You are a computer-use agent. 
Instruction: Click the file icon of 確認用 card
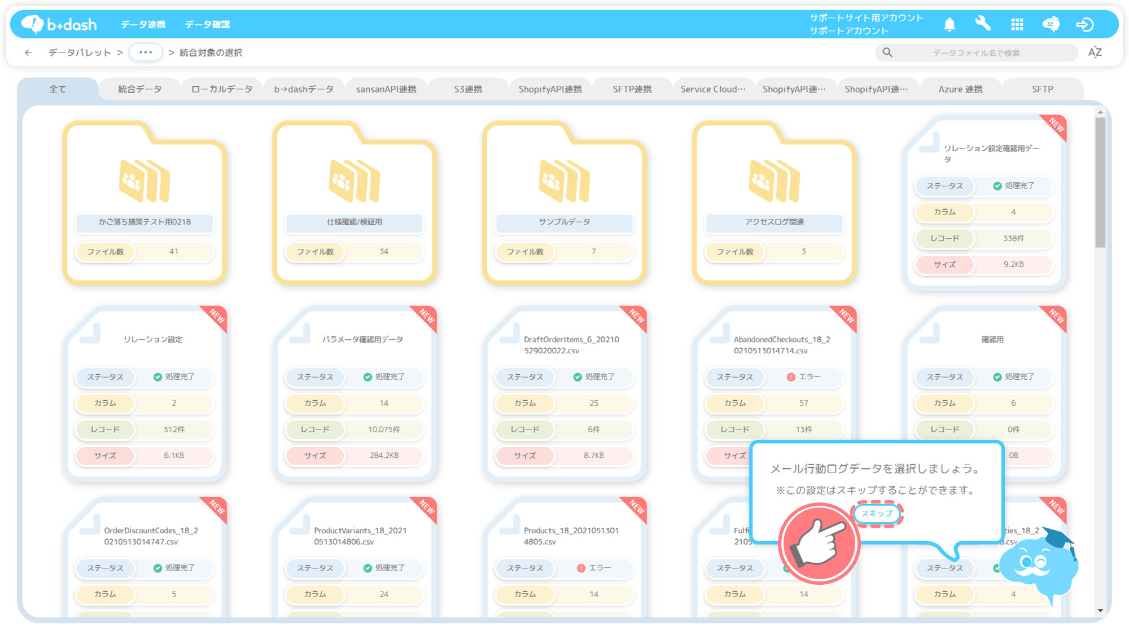coord(930,334)
